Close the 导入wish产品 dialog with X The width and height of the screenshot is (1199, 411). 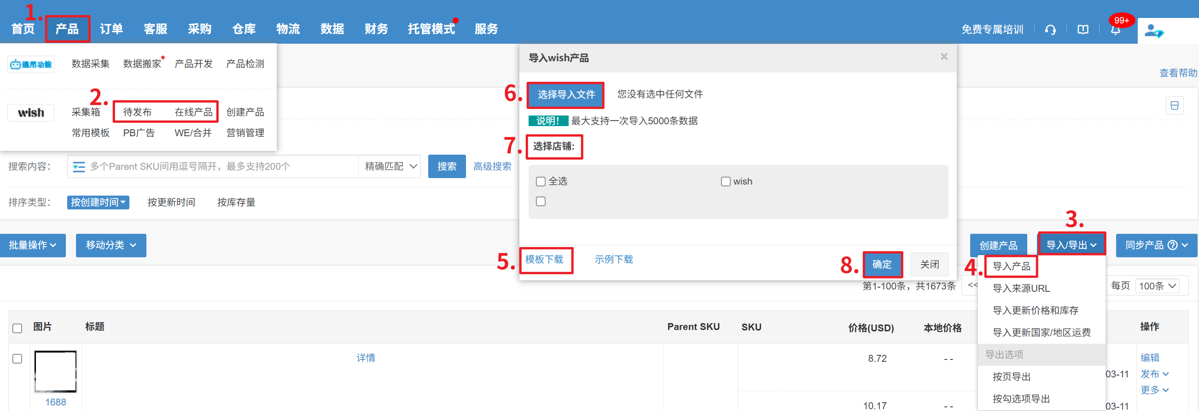(x=943, y=57)
